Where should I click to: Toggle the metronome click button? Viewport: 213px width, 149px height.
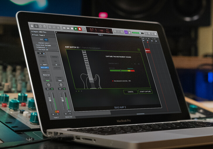(130, 32)
